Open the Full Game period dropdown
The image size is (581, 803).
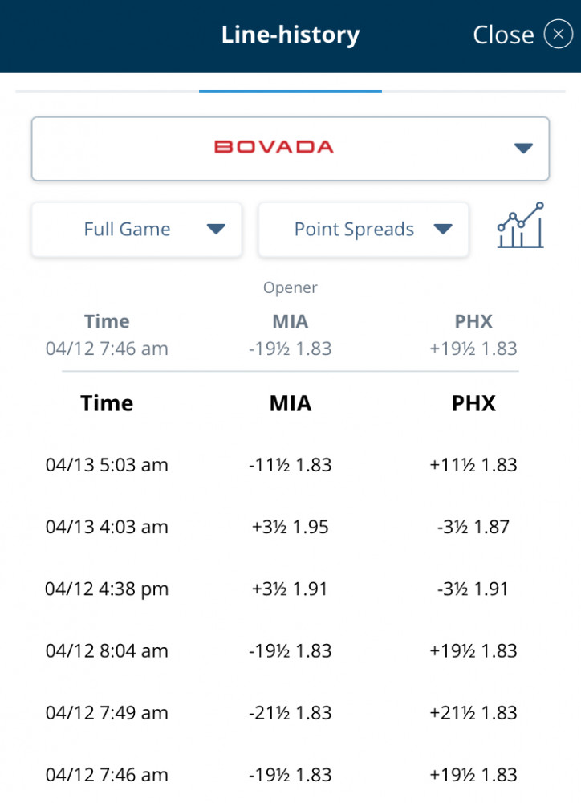click(136, 230)
